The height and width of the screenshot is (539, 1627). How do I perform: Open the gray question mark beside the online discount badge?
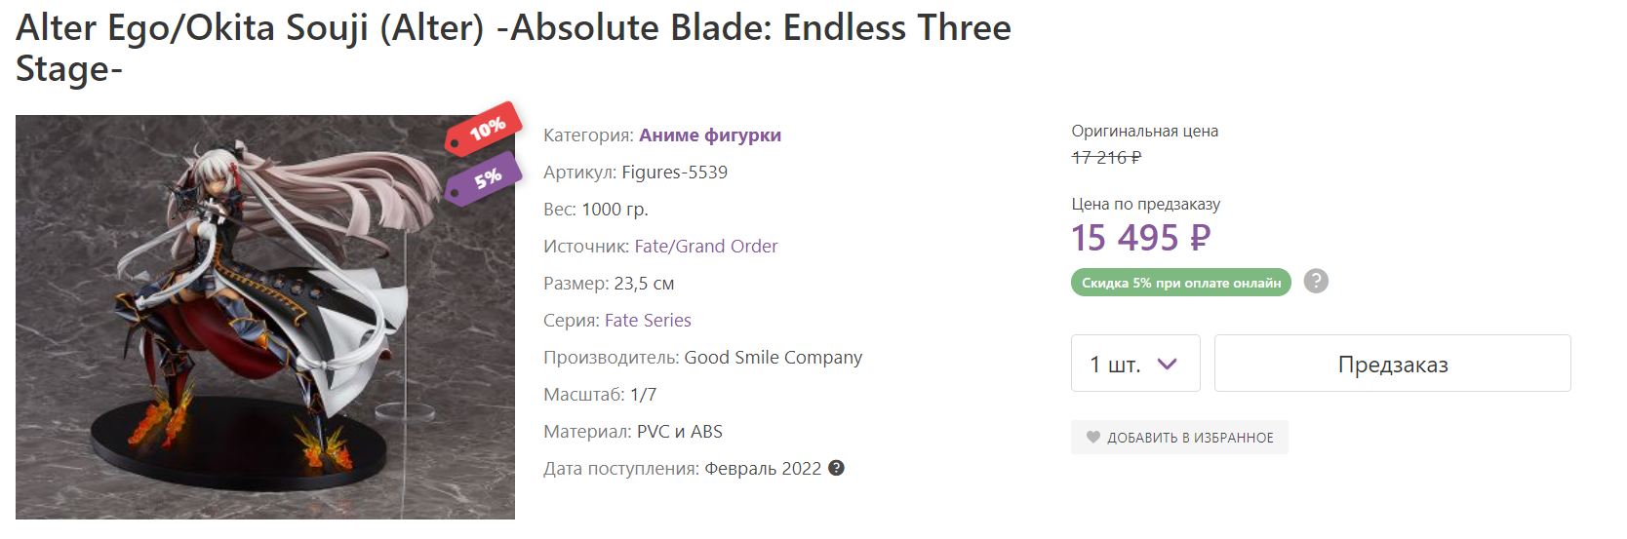(1316, 282)
